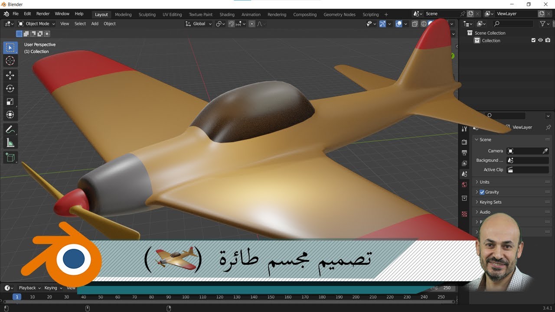Viewport: 555px width, 312px height.
Task: Switch to the Sculpting workspace tab
Action: (x=147, y=14)
